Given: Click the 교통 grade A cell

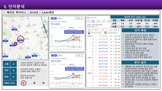Looking at the screenshot, I should 13,64.
